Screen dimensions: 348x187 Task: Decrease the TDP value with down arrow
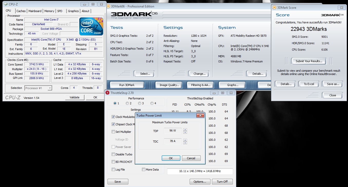tap(185, 133)
